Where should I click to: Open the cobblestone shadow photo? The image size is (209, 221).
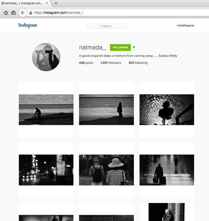167,110
